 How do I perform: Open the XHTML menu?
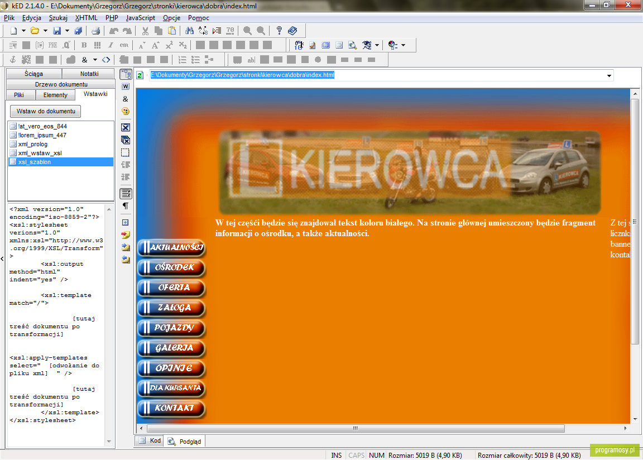click(x=86, y=18)
